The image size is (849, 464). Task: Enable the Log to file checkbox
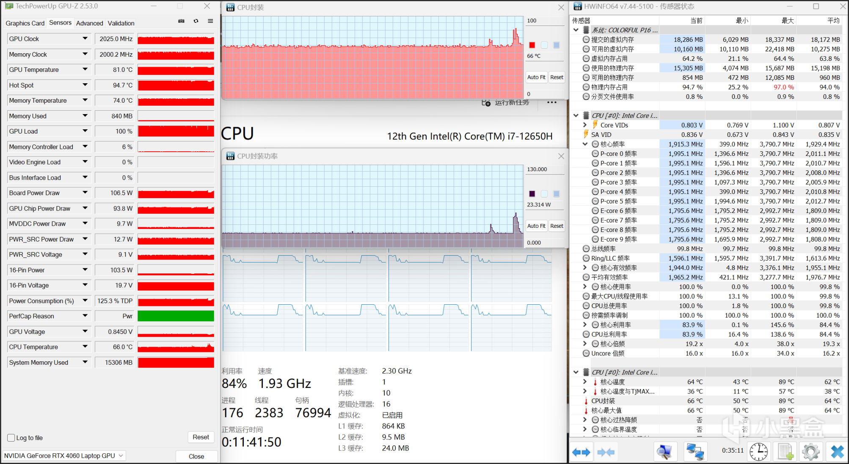pos(11,438)
